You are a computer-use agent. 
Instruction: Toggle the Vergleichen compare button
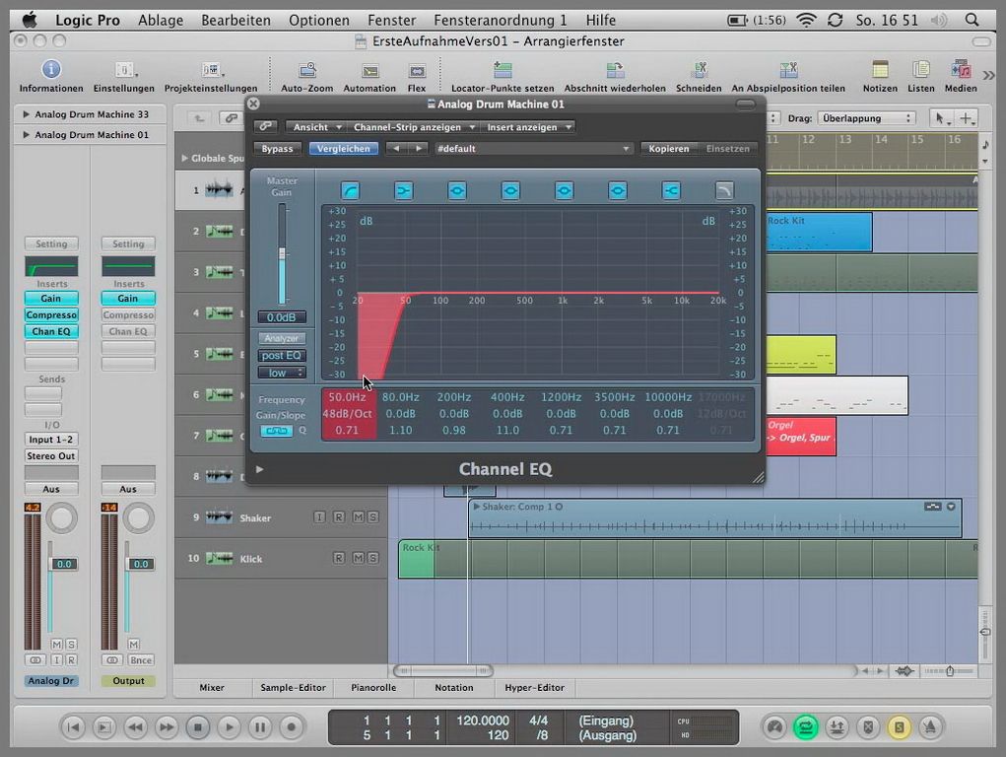click(344, 148)
